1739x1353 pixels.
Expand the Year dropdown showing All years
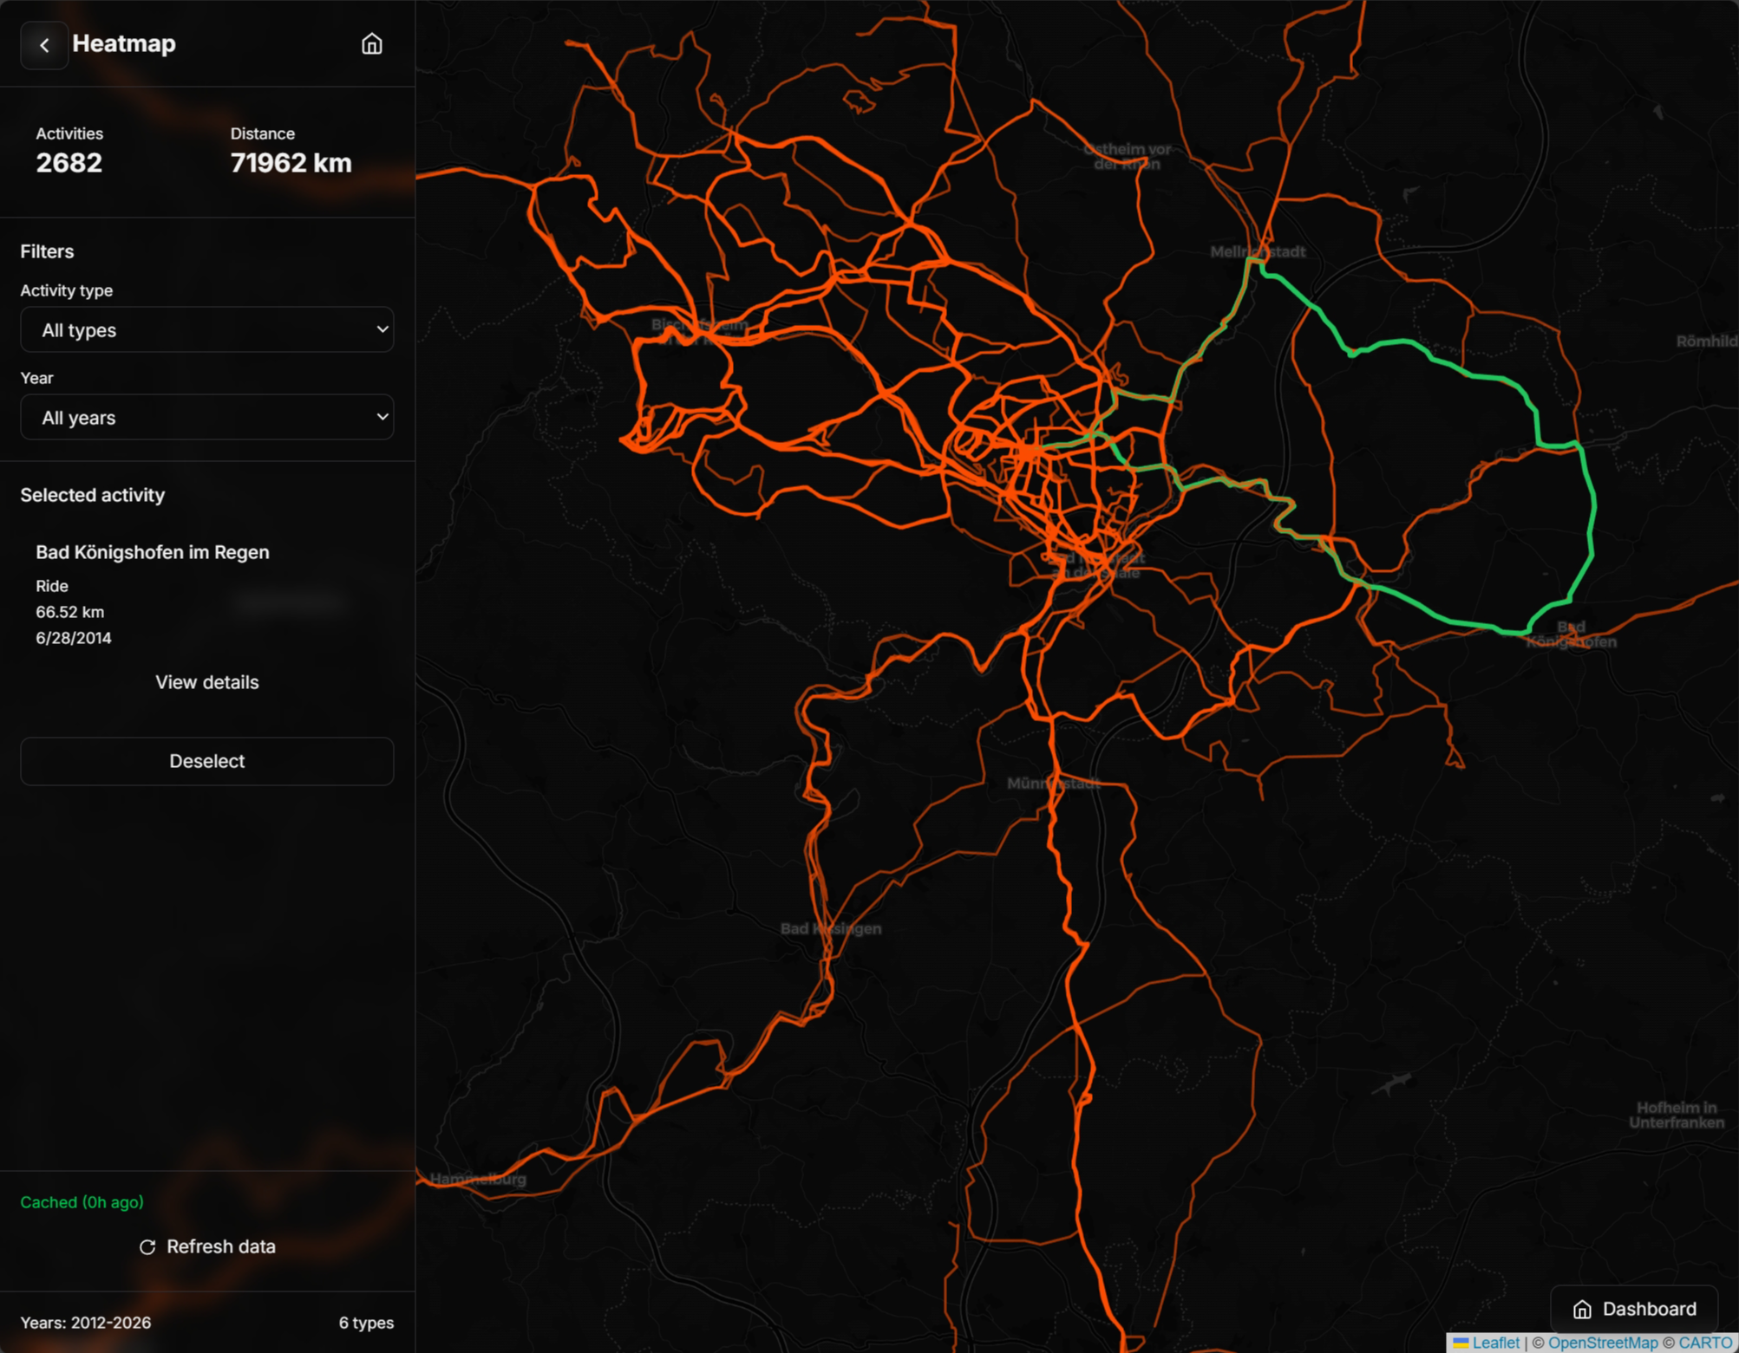coord(206,417)
